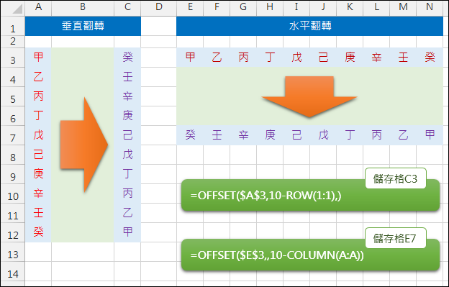Select column B header
The image size is (449, 287).
83,8
